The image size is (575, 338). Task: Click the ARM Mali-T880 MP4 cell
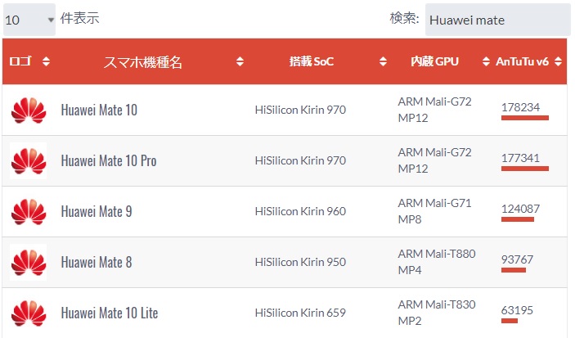pyautogui.click(x=437, y=262)
